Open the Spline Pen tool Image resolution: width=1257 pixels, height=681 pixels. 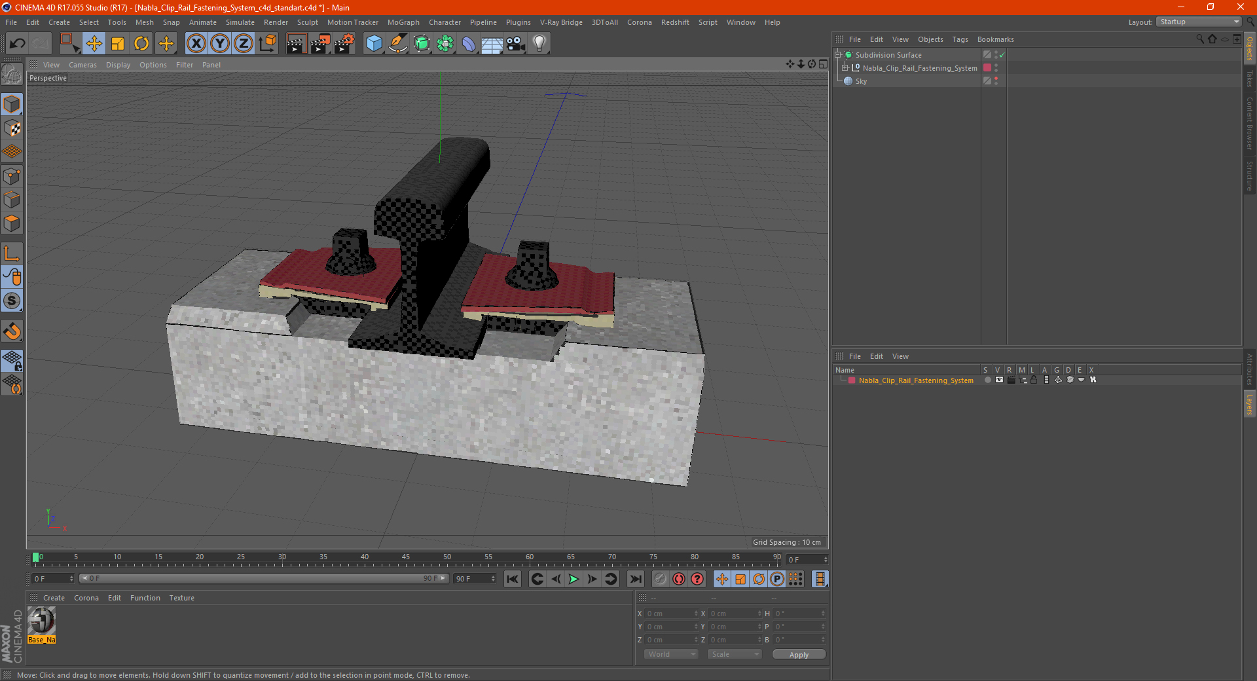pos(398,44)
